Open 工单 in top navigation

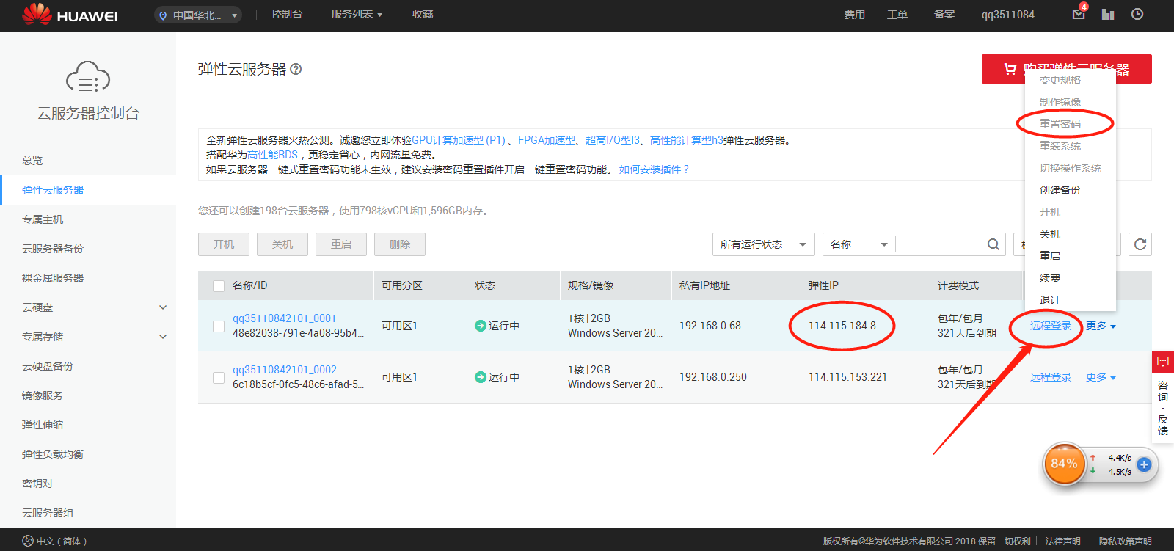(897, 15)
